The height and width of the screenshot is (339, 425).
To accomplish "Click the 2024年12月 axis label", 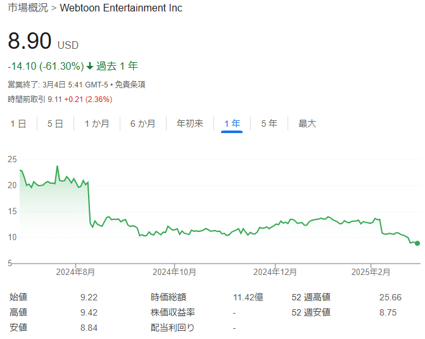I will (x=275, y=272).
